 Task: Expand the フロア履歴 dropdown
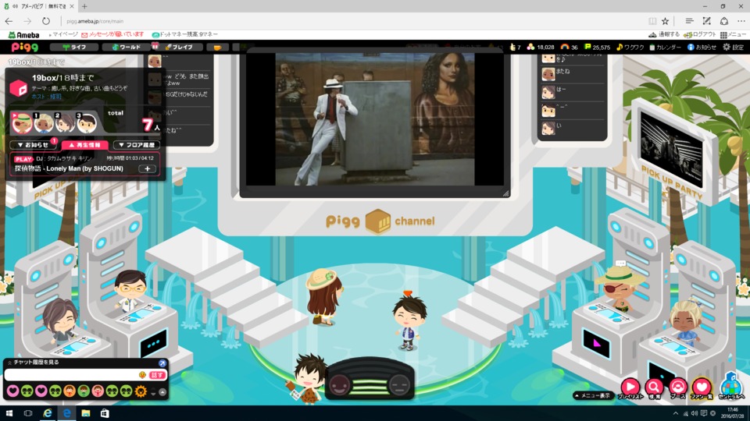tap(137, 145)
